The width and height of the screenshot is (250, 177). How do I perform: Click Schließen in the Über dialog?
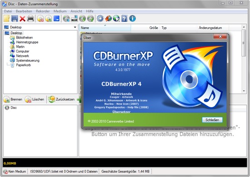click(x=212, y=120)
